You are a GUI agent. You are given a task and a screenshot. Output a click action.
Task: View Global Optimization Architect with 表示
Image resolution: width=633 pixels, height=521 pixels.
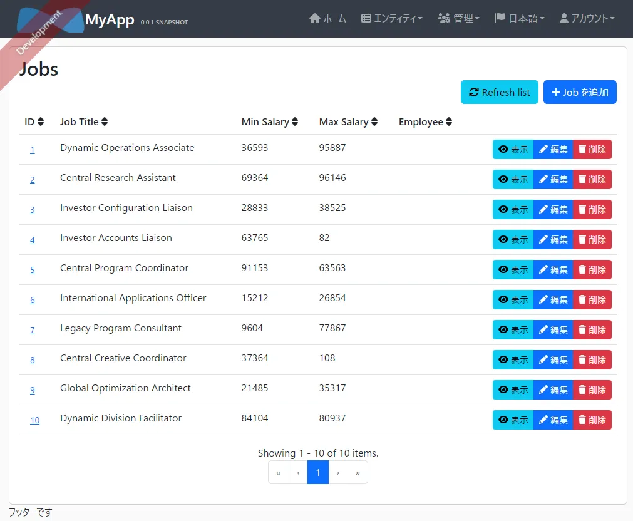pyautogui.click(x=513, y=389)
